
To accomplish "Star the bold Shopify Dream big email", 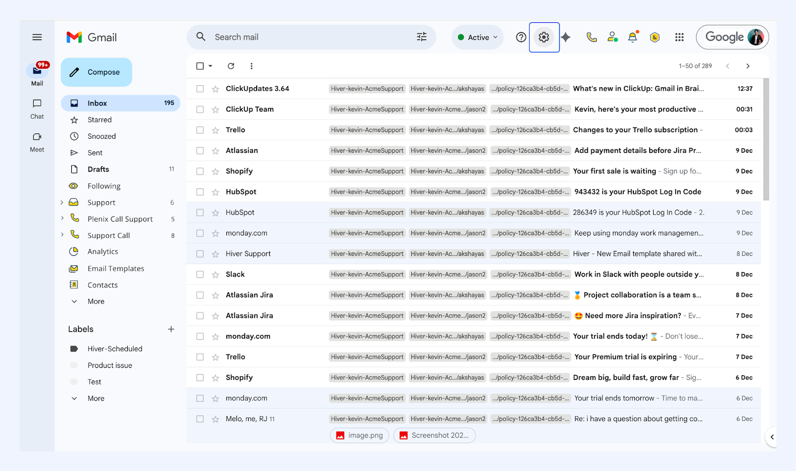I will click(x=215, y=378).
